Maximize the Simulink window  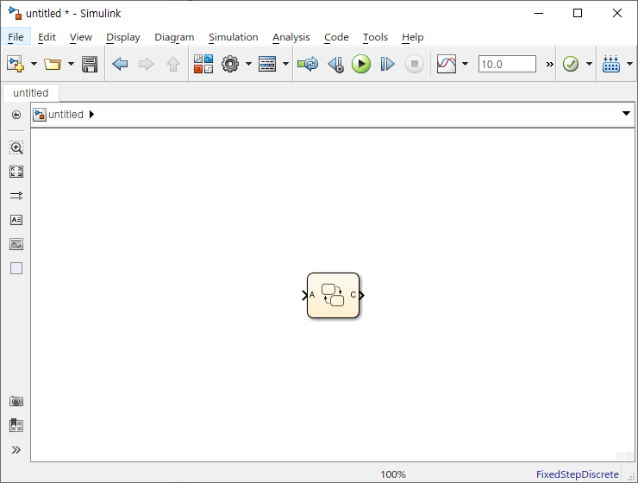[578, 14]
